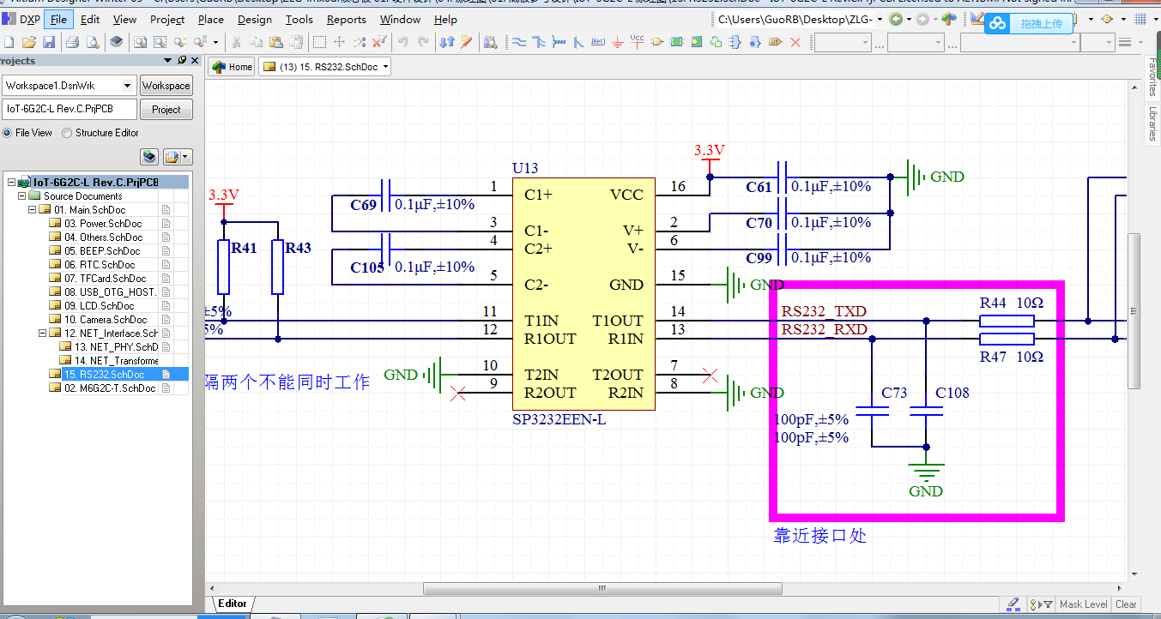Click the Project button

[166, 110]
